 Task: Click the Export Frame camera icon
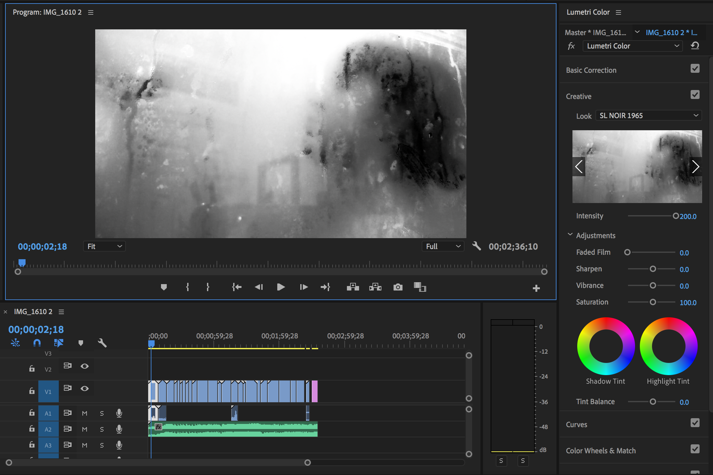click(398, 287)
